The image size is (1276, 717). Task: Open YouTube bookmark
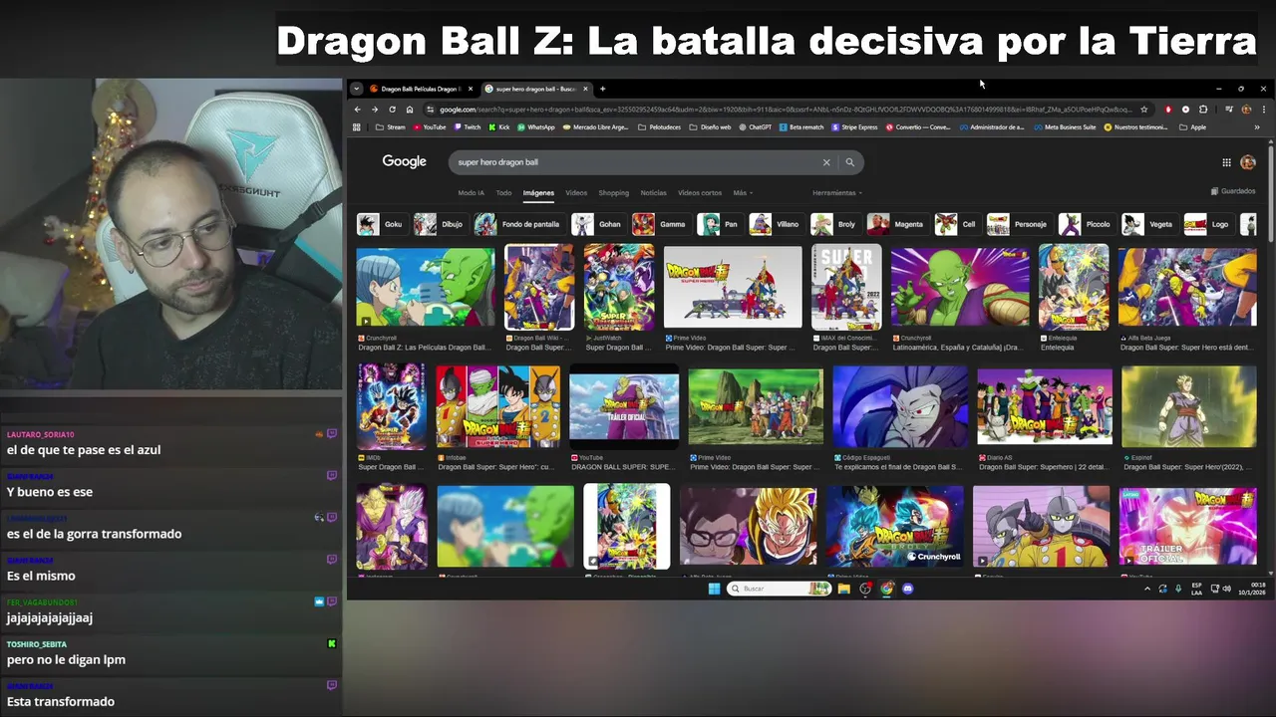point(429,127)
